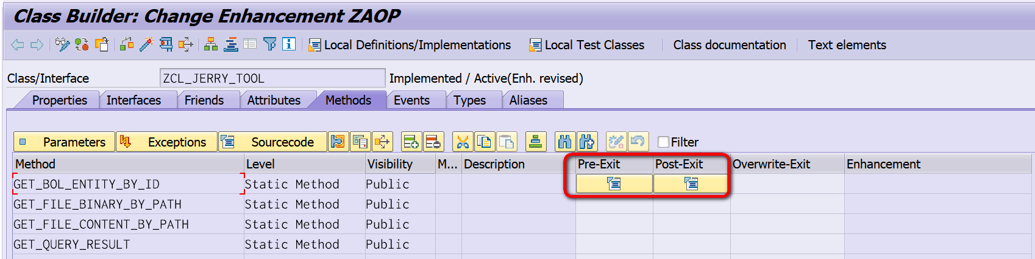Click the Visibility column header
The height and width of the screenshot is (259, 1035).
point(400,164)
